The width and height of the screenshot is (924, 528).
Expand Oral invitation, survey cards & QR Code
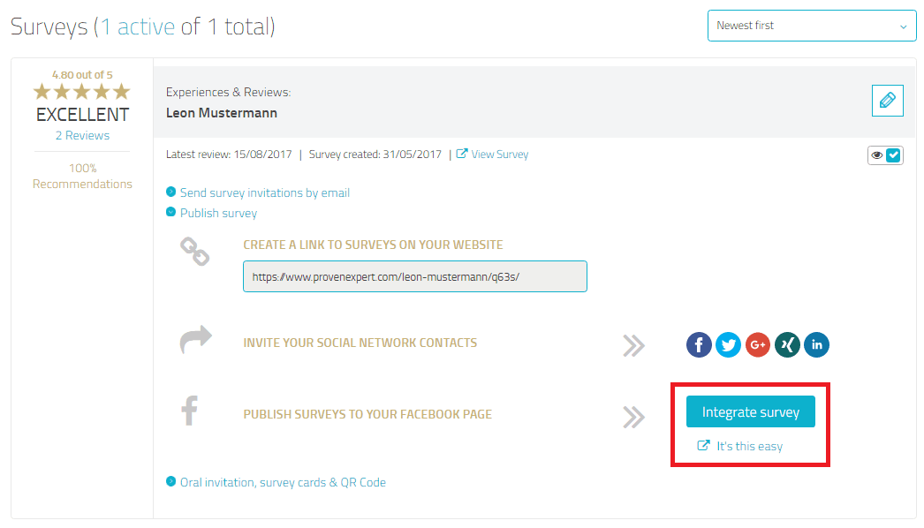283,482
